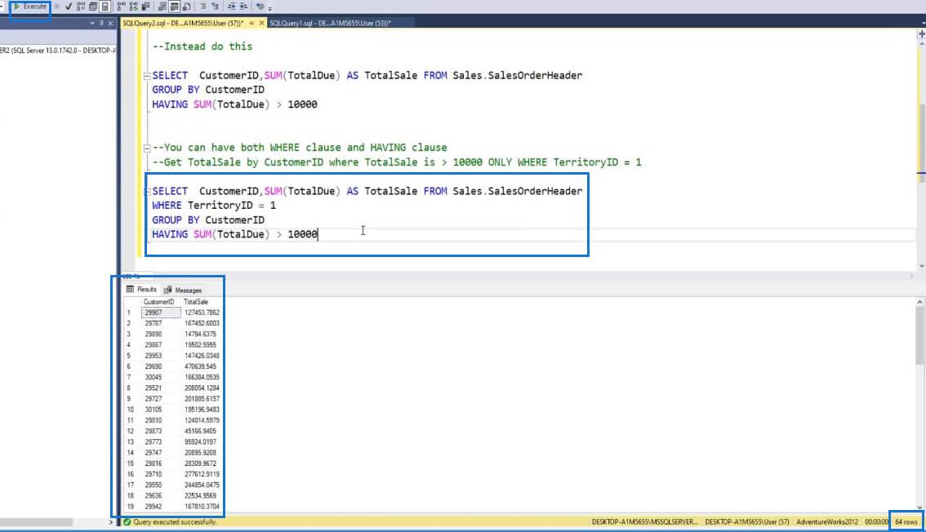Select cell with CustomerID 29942
The width and height of the screenshot is (926, 532).
tap(161, 507)
